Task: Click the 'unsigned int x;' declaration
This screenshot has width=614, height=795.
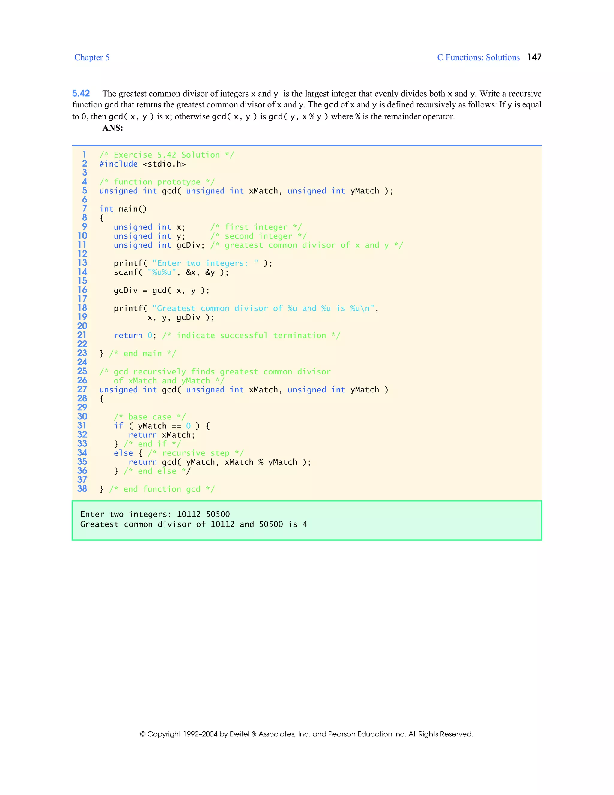Action: point(150,227)
